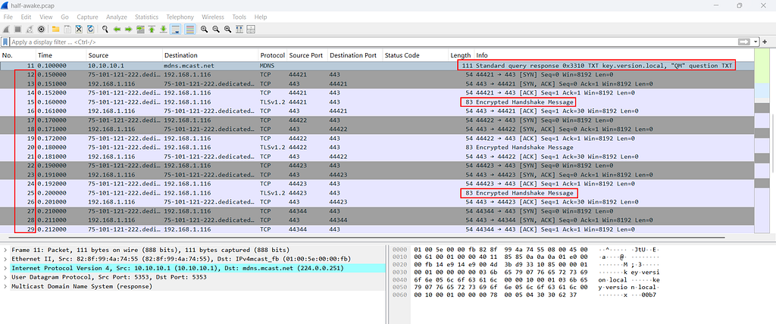Open display filter bookmarks
The height and width of the screenshot is (324, 776).
click(x=5, y=42)
